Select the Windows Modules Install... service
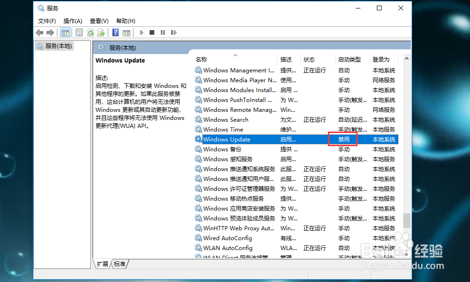Viewport: 470px width, 282px height. [296, 90]
